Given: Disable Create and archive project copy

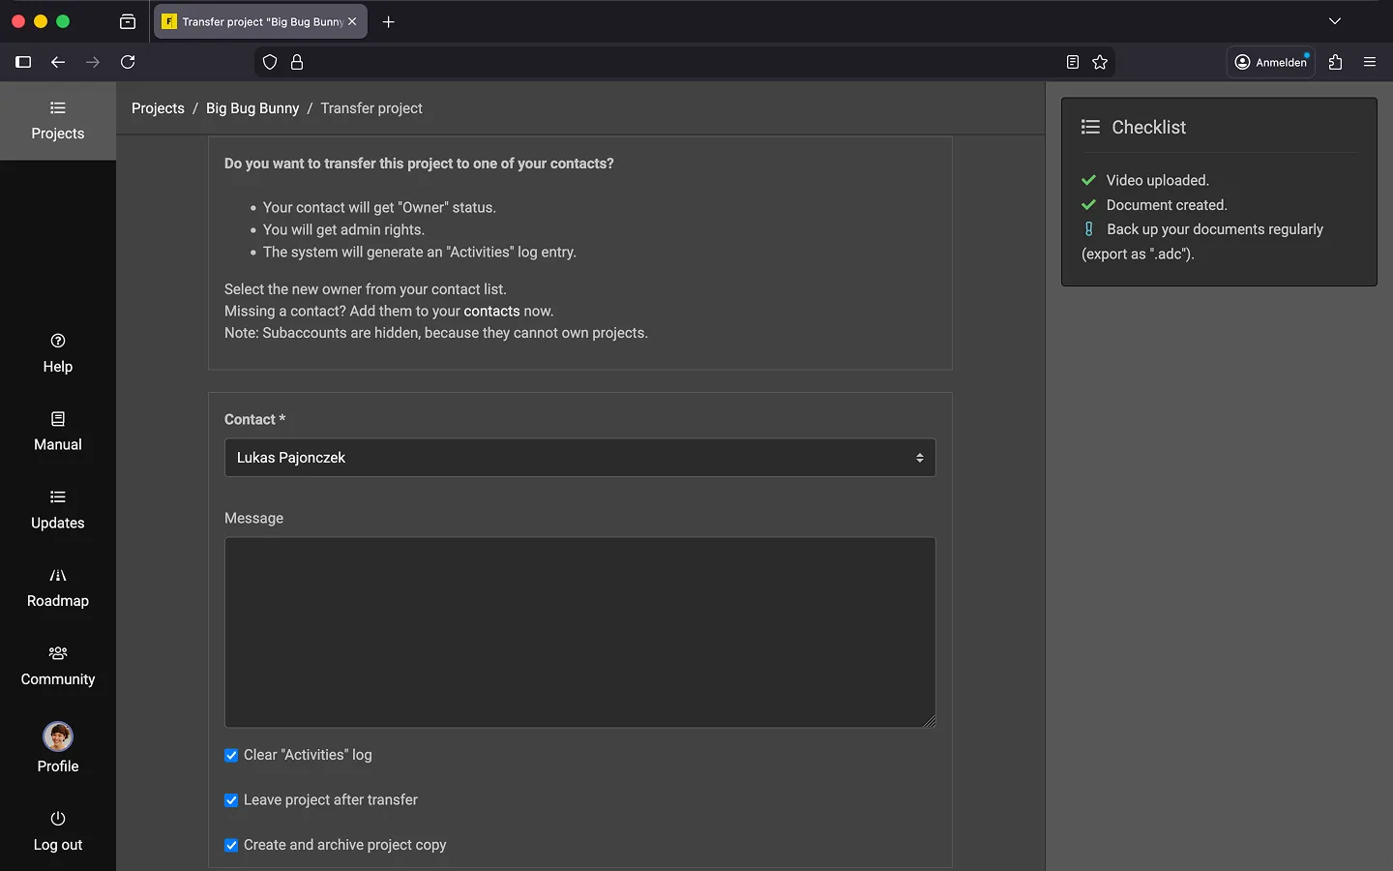Looking at the screenshot, I should 231,846.
